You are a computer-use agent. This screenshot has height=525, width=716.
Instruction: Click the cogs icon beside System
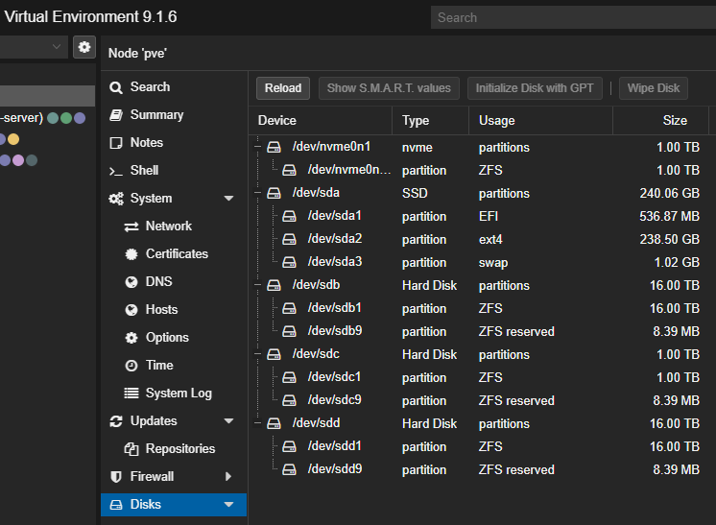(116, 199)
